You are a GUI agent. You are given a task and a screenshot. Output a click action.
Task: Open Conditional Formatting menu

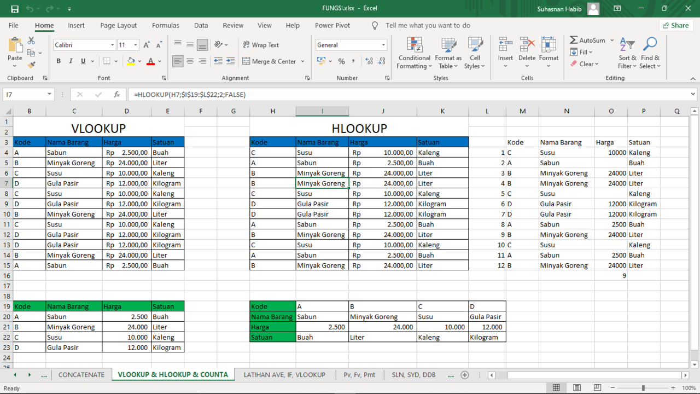click(414, 54)
